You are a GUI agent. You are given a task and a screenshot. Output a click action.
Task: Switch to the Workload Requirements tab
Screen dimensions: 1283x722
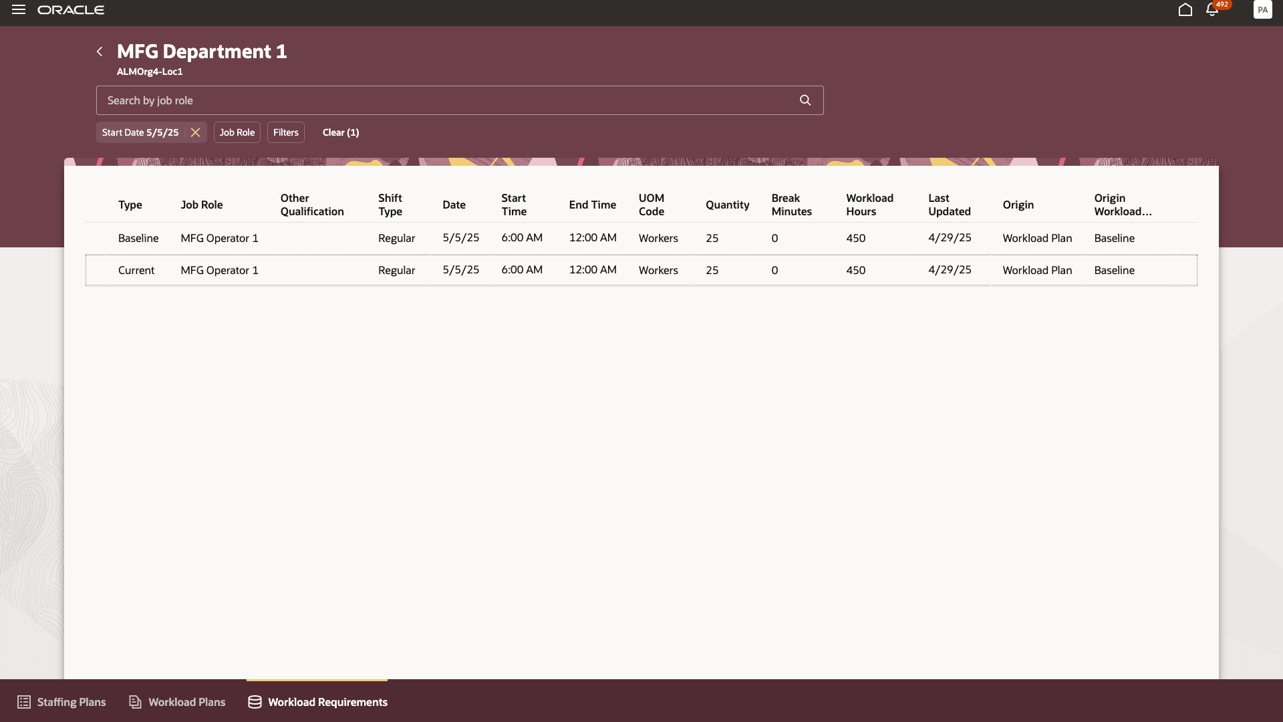(317, 702)
